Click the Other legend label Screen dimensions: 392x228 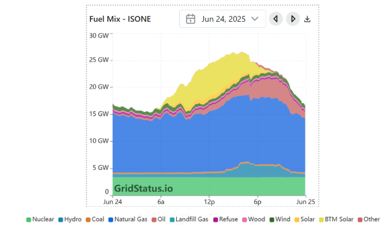point(371,219)
